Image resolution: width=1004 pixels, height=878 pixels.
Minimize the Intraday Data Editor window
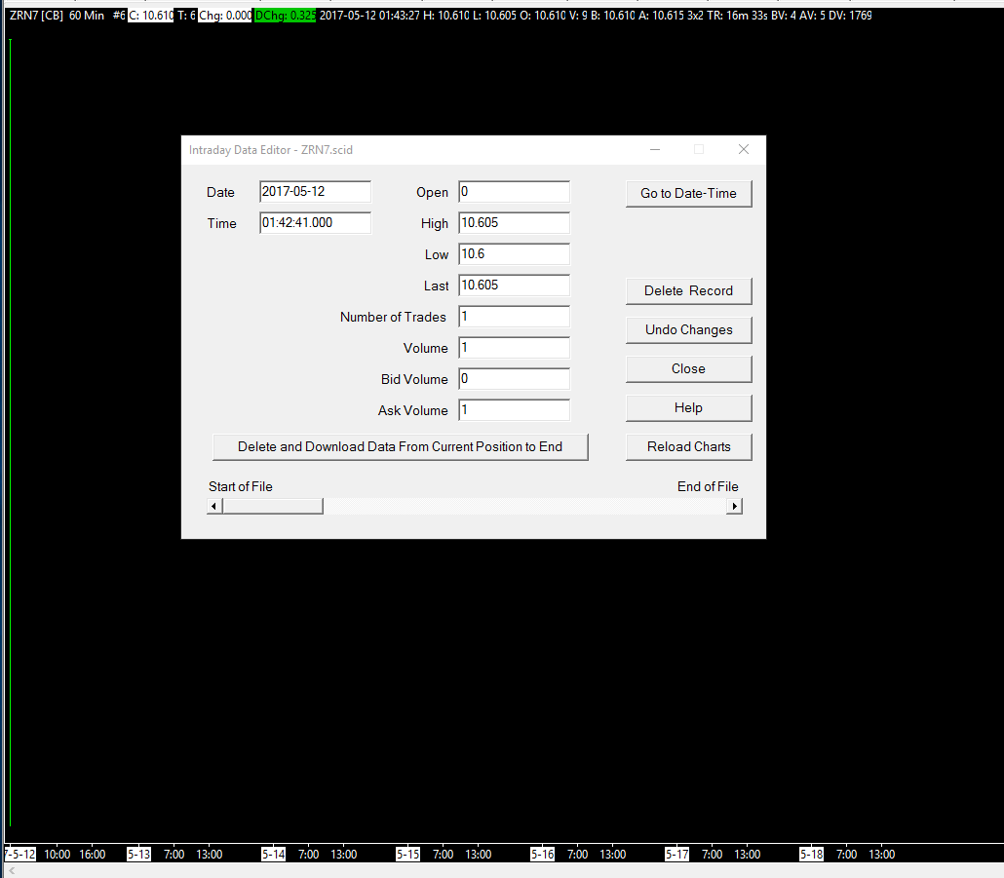tap(655, 149)
